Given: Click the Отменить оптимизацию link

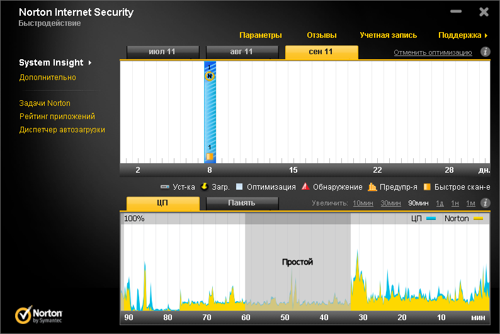Looking at the screenshot, I should click(433, 52).
